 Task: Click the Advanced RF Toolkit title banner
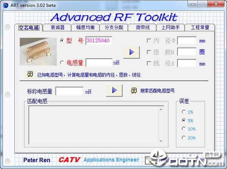point(114,17)
